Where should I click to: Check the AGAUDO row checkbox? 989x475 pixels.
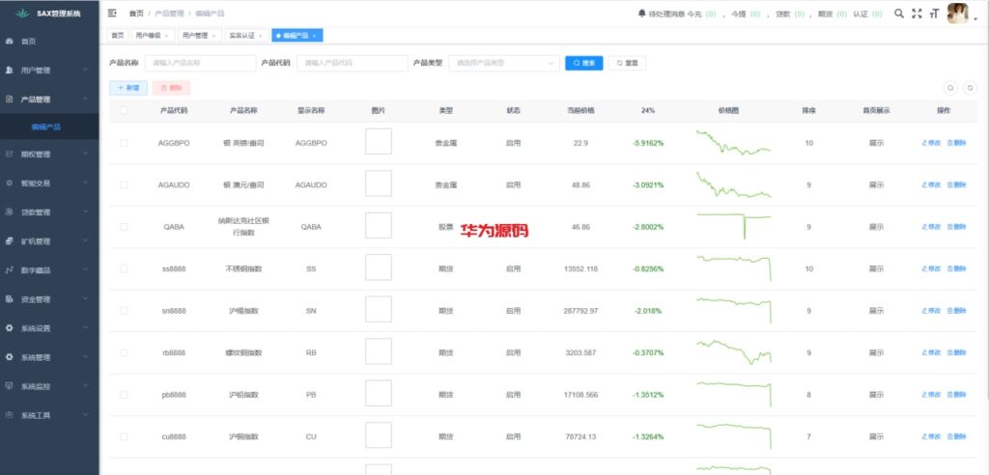click(x=124, y=184)
